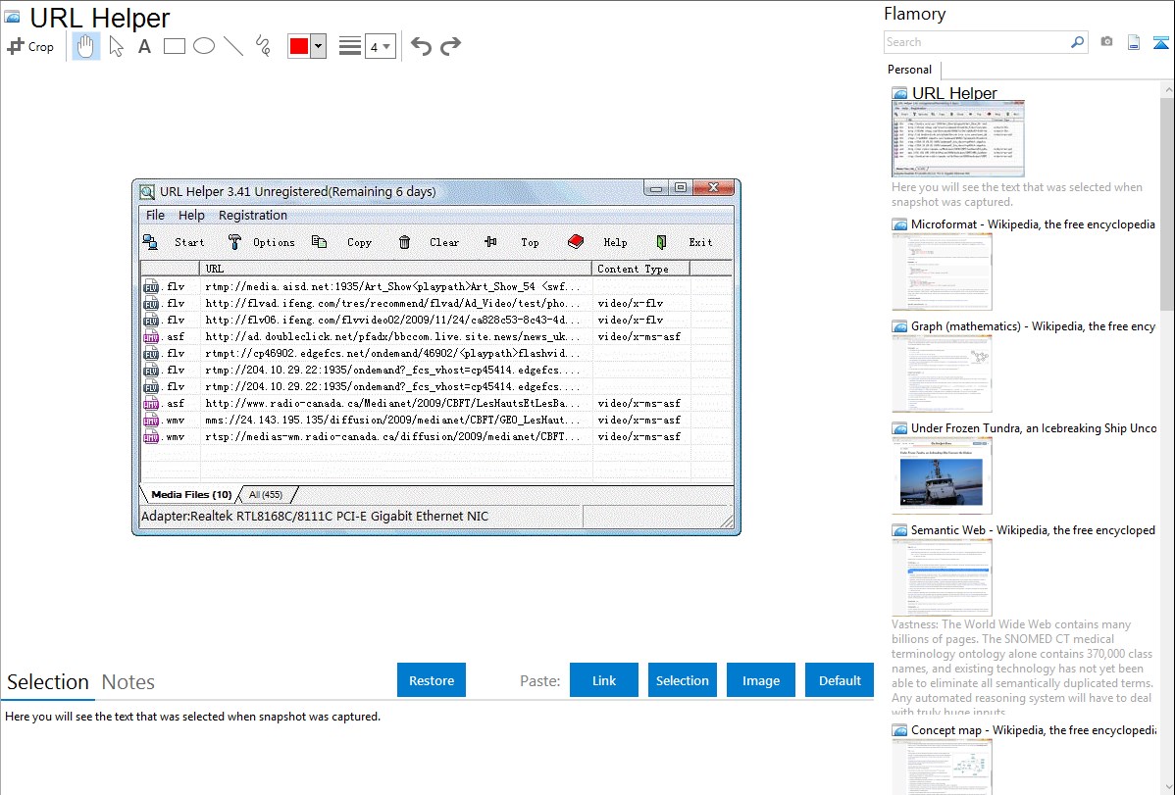This screenshot has height=795, width=1175.
Task: Click the URL column header
Action: coord(395,269)
